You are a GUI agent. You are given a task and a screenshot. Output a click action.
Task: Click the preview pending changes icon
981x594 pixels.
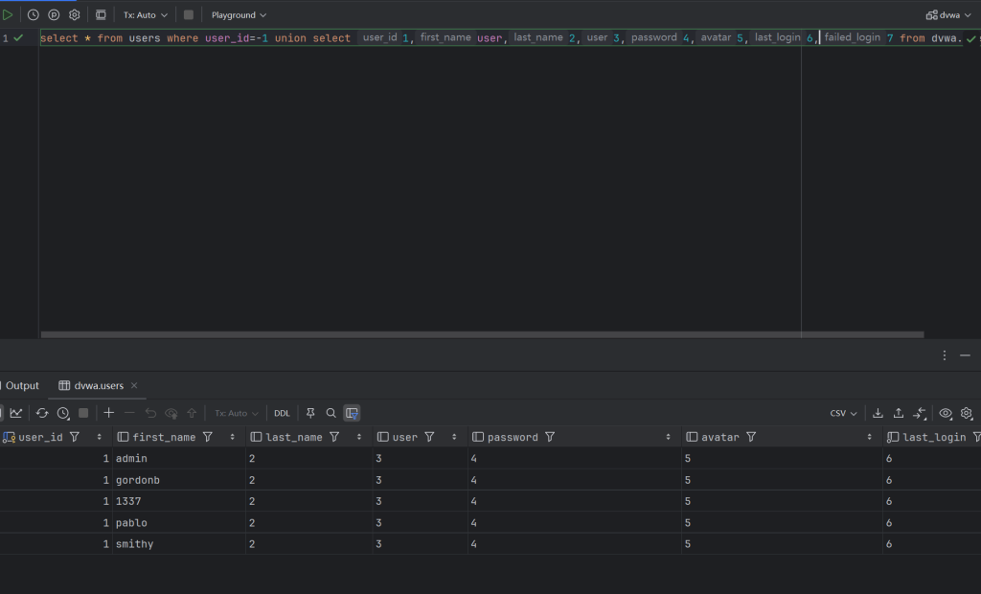pos(171,413)
